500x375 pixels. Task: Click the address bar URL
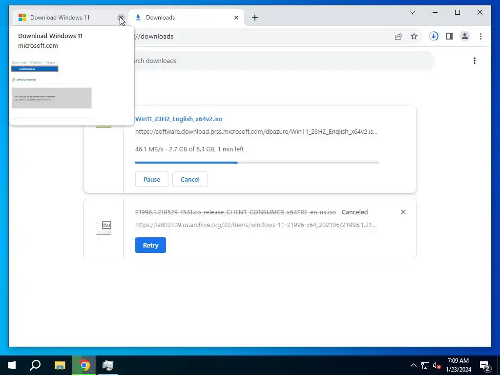pyautogui.click(x=155, y=36)
